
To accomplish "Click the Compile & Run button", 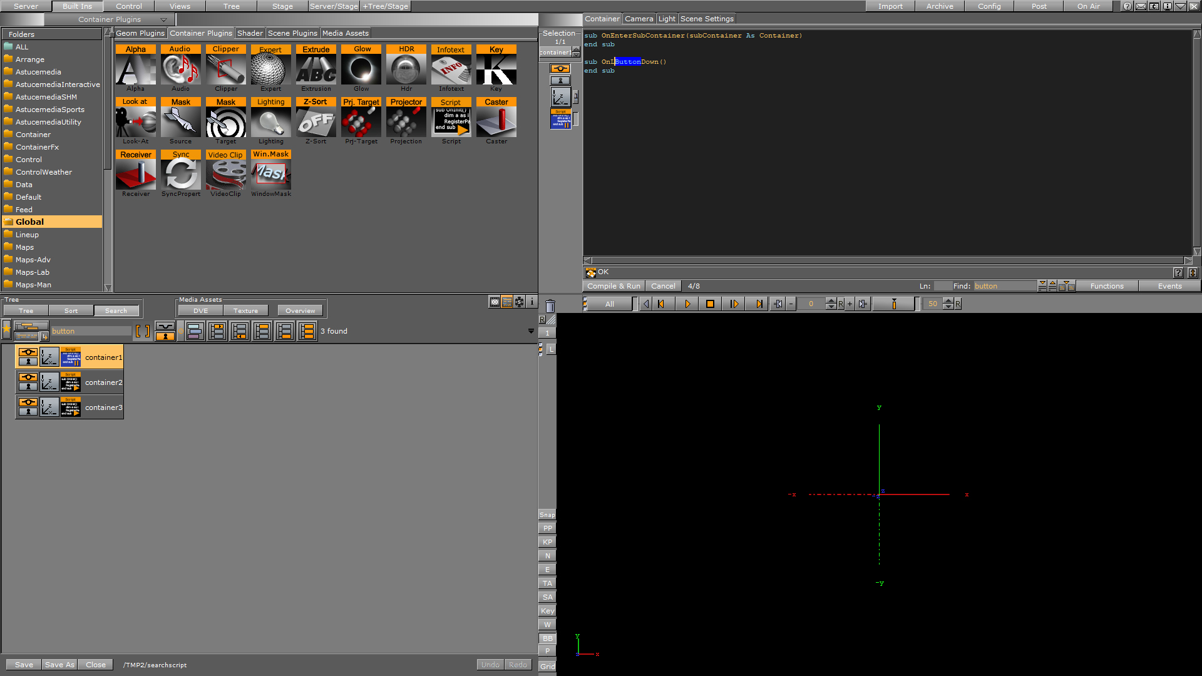I will (x=614, y=285).
